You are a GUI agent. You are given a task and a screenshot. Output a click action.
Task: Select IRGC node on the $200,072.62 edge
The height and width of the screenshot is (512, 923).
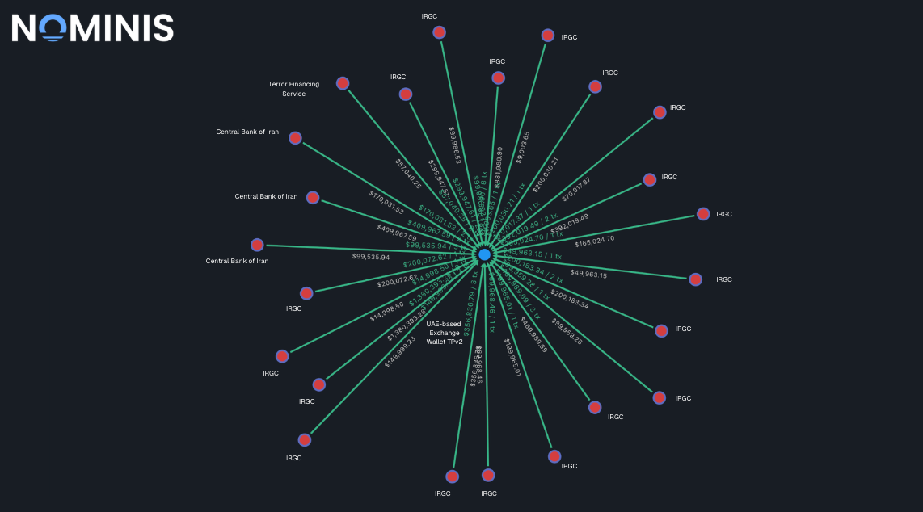pyautogui.click(x=306, y=293)
